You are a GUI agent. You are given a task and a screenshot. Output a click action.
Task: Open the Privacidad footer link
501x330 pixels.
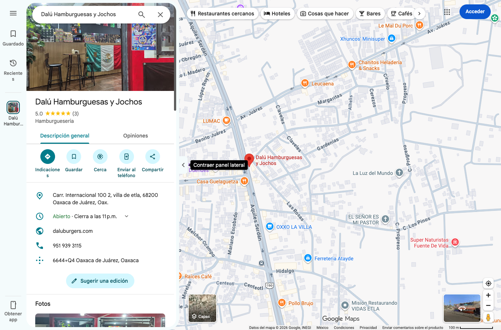coord(368,328)
